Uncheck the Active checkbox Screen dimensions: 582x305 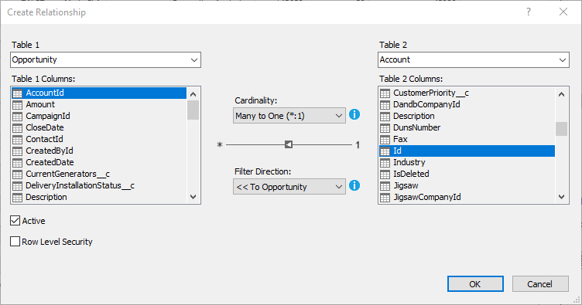pos(15,221)
